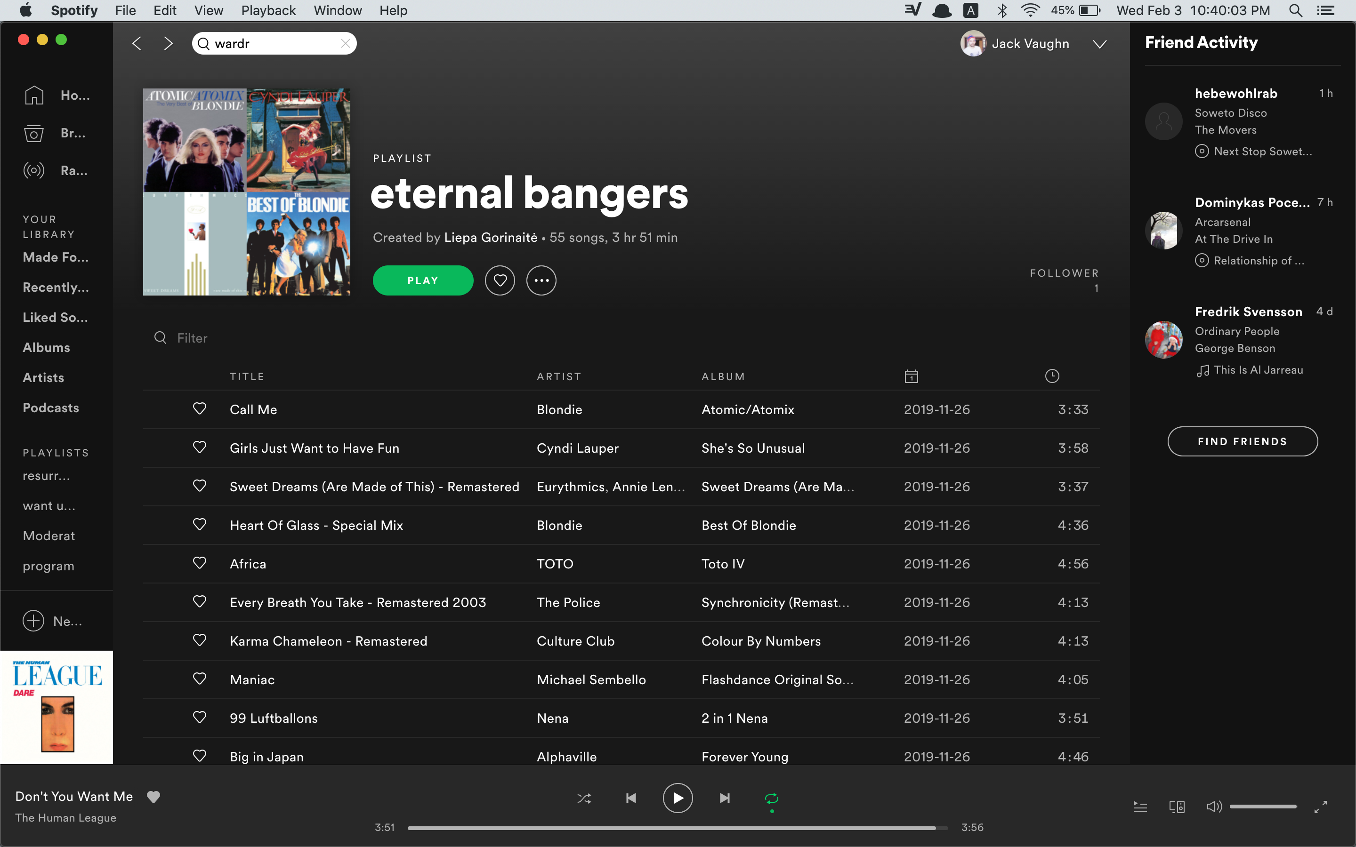The image size is (1356, 847).
Task: Open the Window menu
Action: [338, 11]
